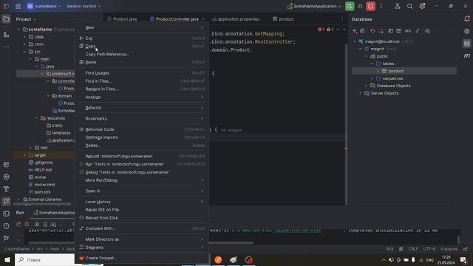This screenshot has height=266, width=473.
Task: Click the ENG language indicator in tray
Action: 430,259
